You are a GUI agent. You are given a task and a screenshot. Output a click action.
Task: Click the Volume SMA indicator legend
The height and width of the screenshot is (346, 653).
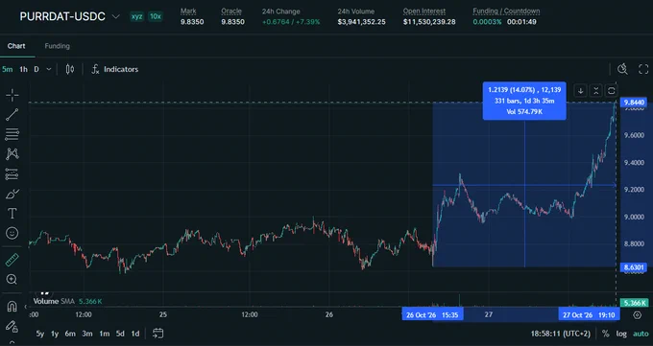[67, 302]
